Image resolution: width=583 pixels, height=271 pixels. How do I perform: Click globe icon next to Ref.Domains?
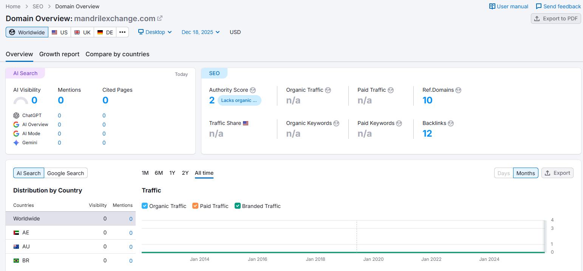click(458, 90)
